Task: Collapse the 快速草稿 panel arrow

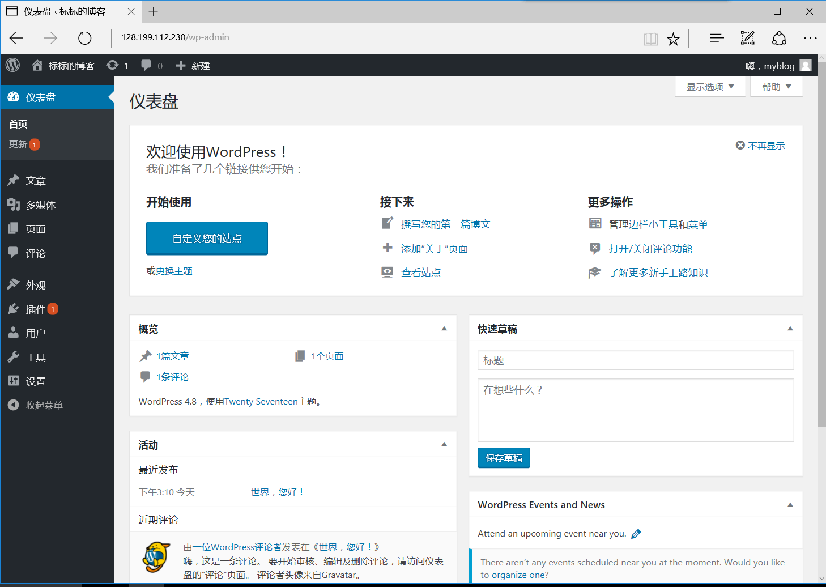Action: click(x=790, y=329)
